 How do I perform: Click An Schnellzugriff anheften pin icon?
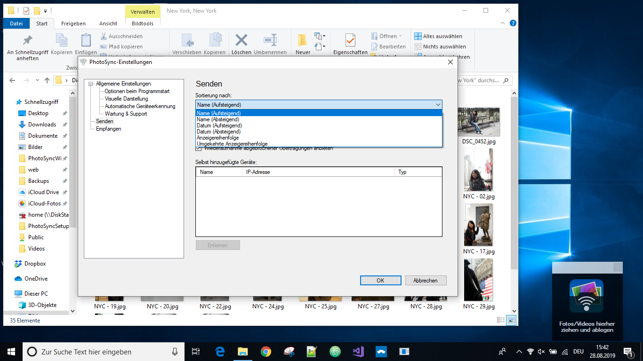click(x=27, y=40)
